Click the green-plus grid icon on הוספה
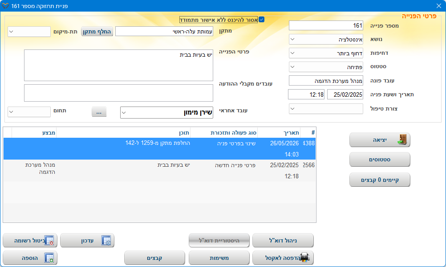The height and width of the screenshot is (267, 446). (49, 258)
